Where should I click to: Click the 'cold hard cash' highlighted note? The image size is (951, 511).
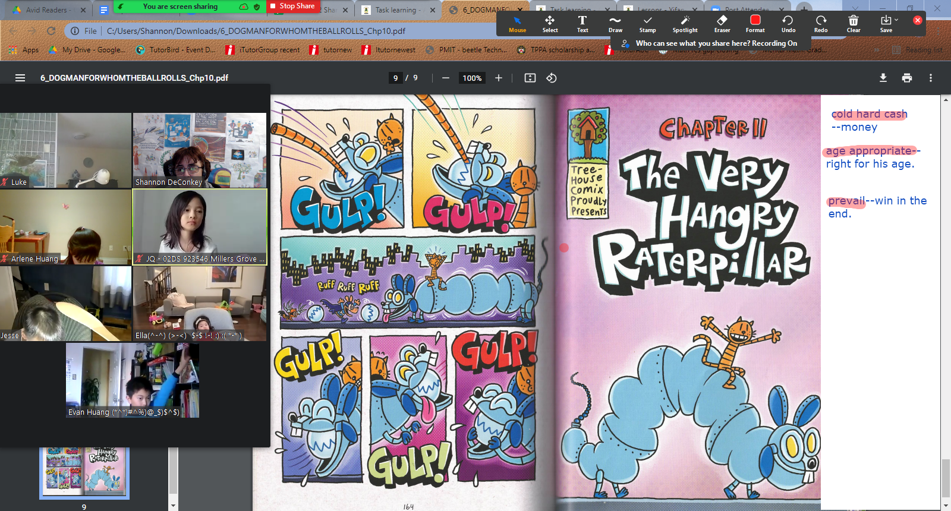click(x=869, y=114)
